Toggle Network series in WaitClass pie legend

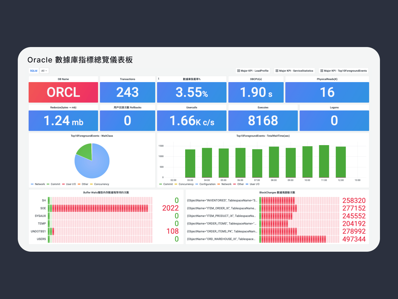[x=40, y=184]
